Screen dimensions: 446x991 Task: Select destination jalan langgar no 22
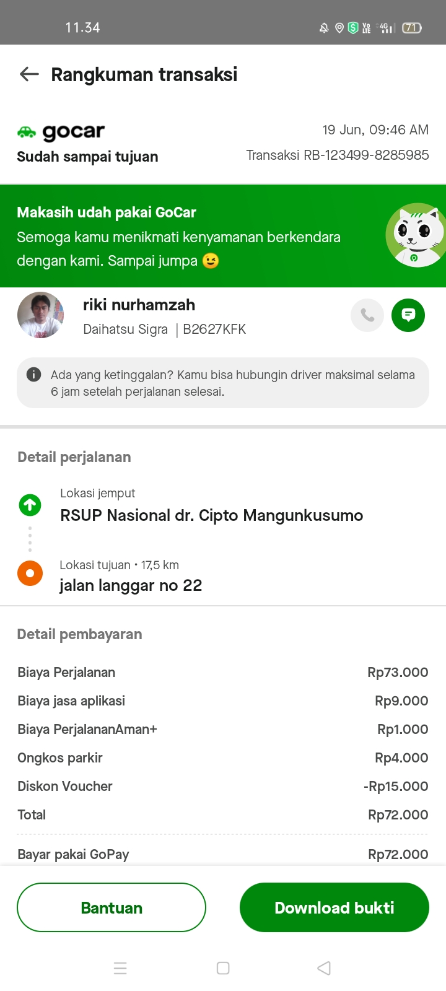131,585
